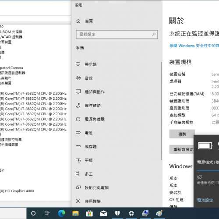Click the 重新命名此電腦 rename PC button
This screenshot has height=219, width=219.
[x=181, y=149]
